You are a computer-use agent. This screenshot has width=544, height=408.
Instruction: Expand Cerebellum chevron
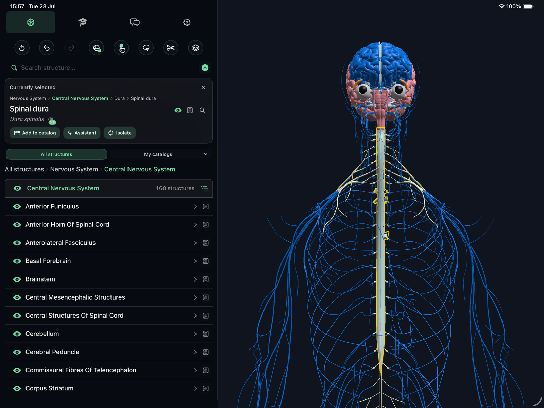195,334
